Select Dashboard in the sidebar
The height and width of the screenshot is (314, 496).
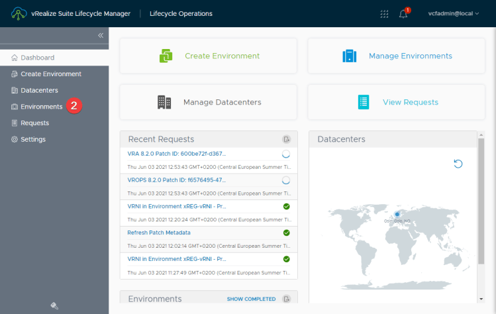coord(37,58)
